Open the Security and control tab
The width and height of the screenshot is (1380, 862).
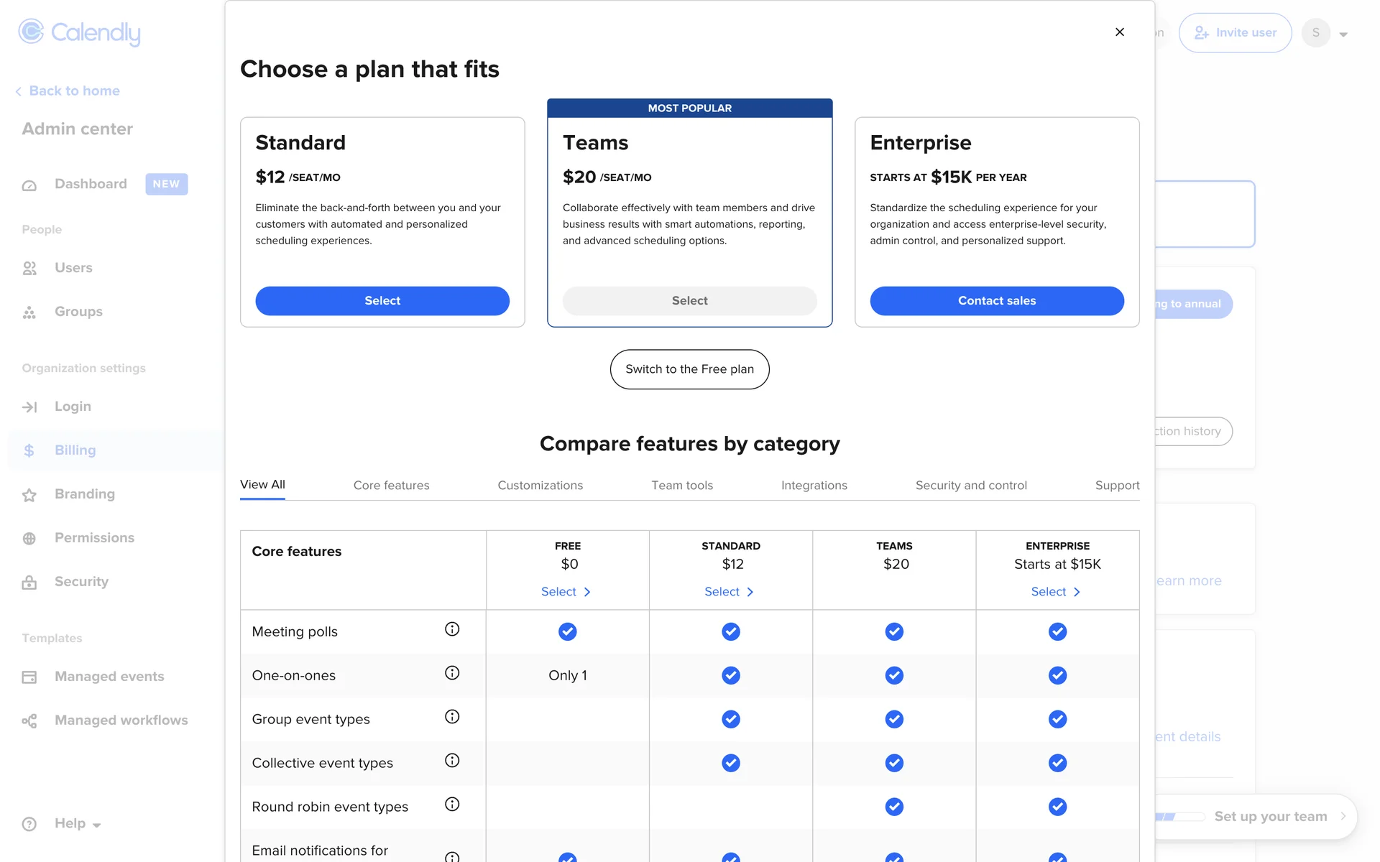(x=970, y=486)
